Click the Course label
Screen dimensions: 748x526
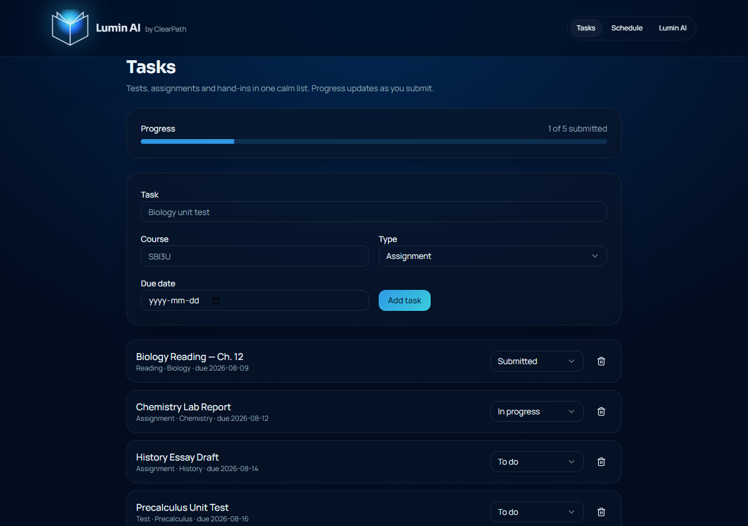pyautogui.click(x=155, y=239)
